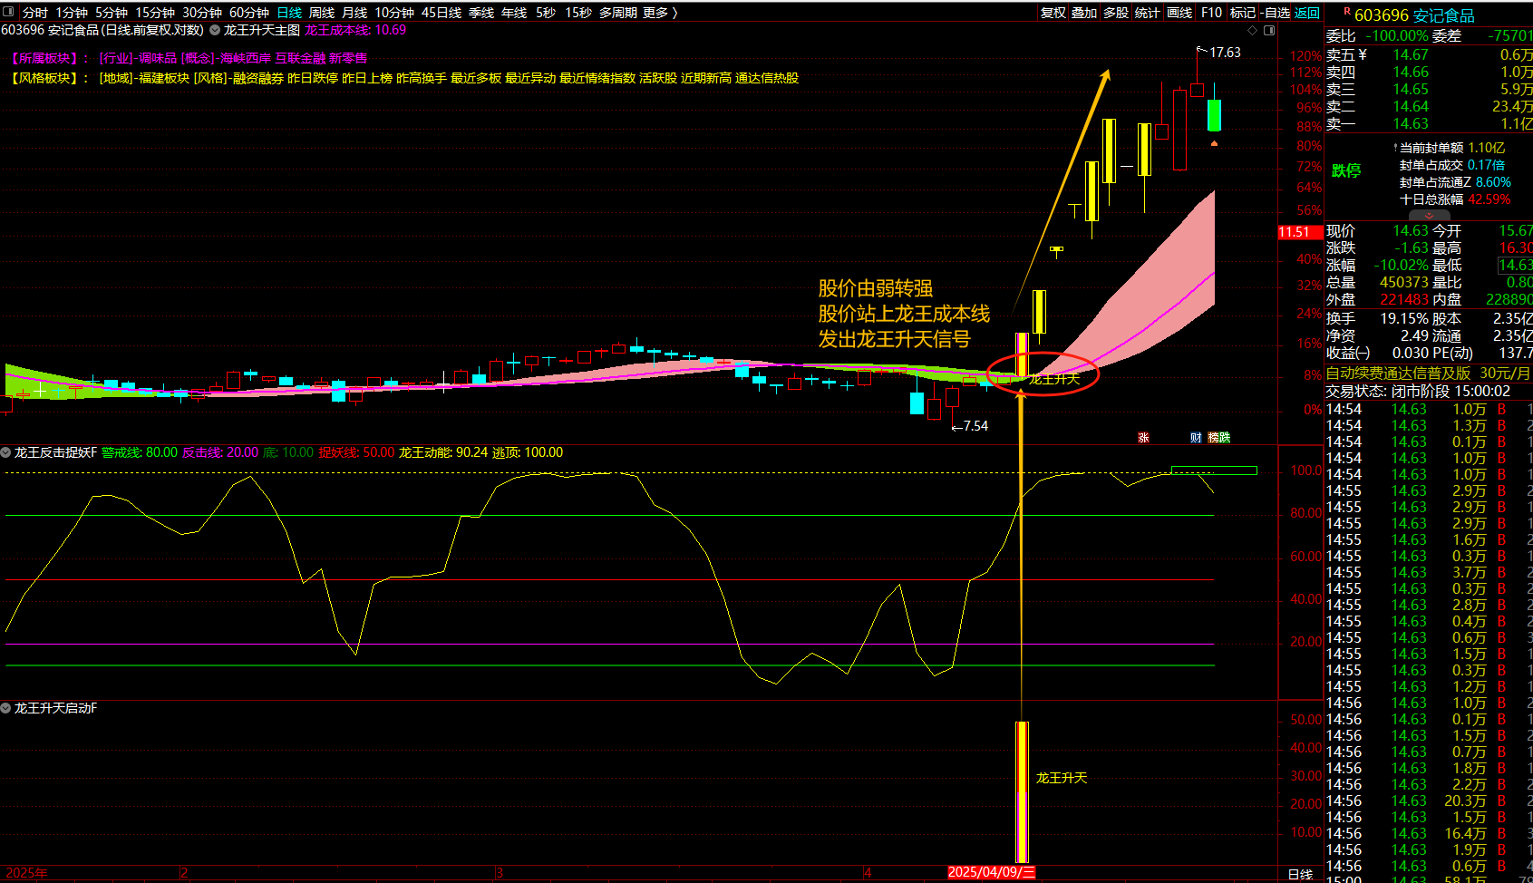Click the 互联金融 concept link
Screen dimensions: 1533x883
300,58
